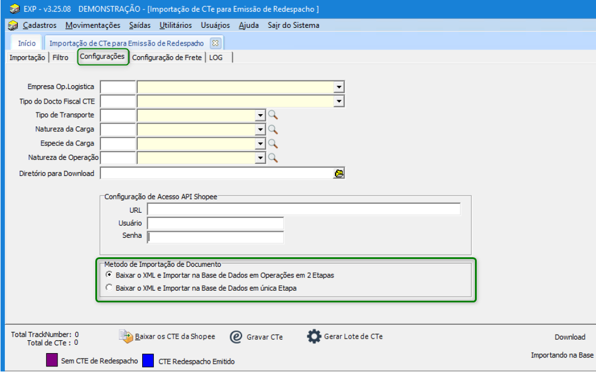
Task: Open the Especie da Carga dropdown list
Action: [x=260, y=144]
